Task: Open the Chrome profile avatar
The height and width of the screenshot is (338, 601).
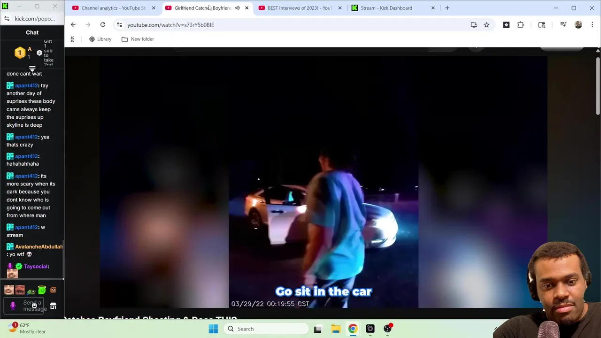Action: point(578,25)
